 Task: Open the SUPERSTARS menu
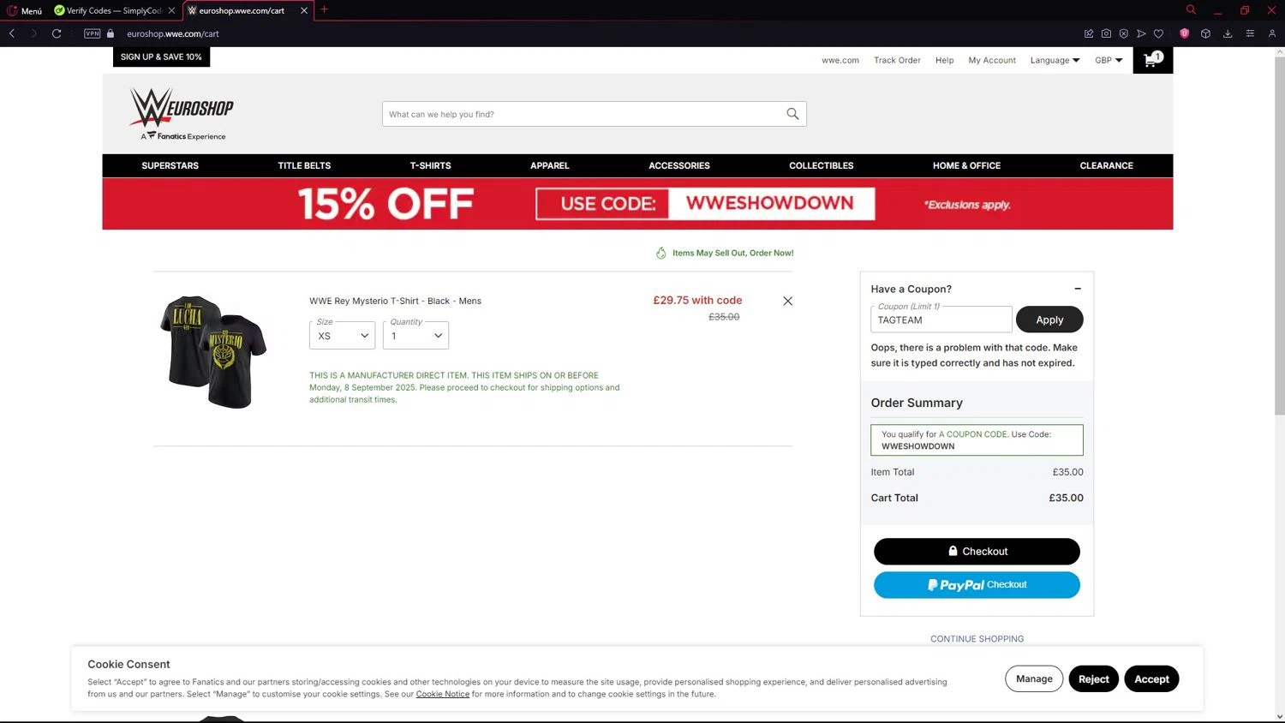pos(170,165)
